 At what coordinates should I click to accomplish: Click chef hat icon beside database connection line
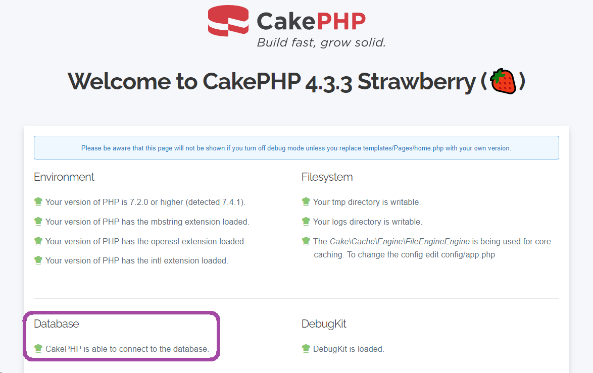tap(38, 349)
